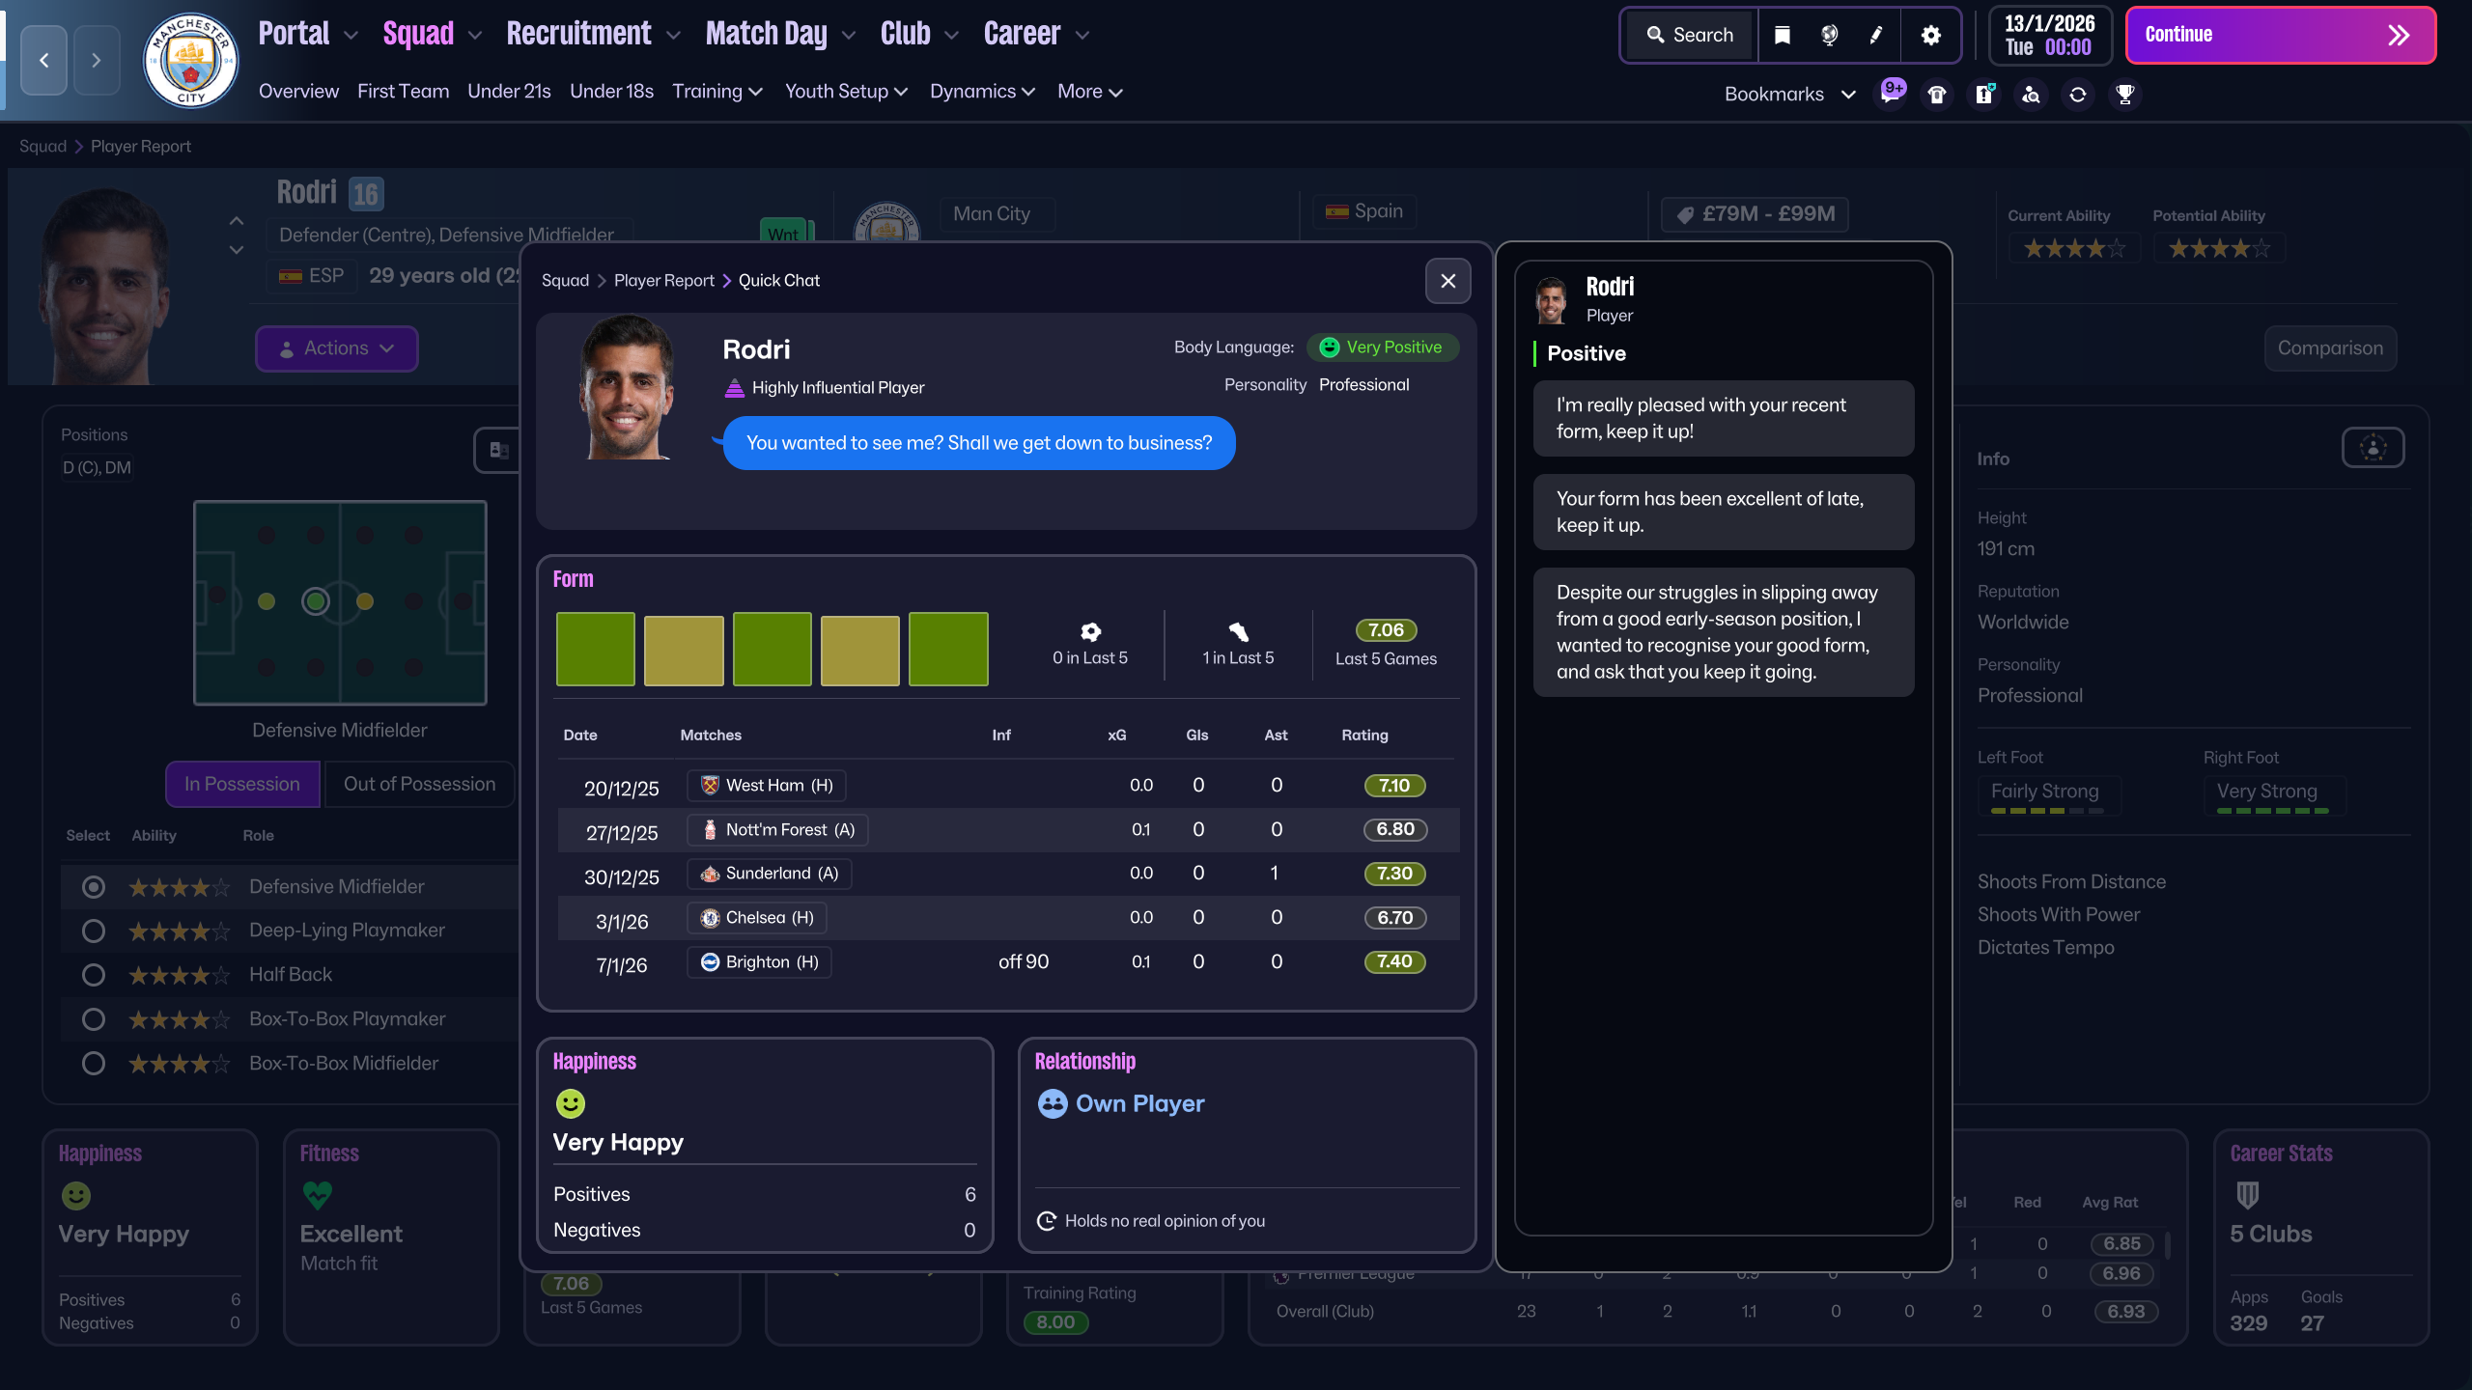Choose 'Your form has been excellent' response
The image size is (2472, 1390).
pyautogui.click(x=1723, y=512)
